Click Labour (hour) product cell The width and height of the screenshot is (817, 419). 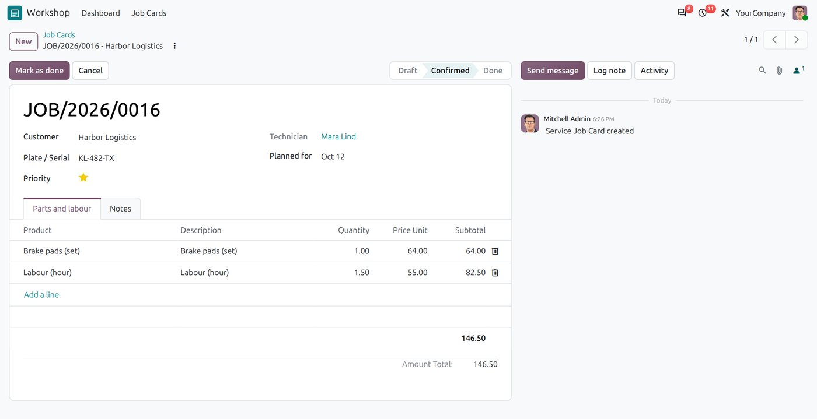pos(47,273)
